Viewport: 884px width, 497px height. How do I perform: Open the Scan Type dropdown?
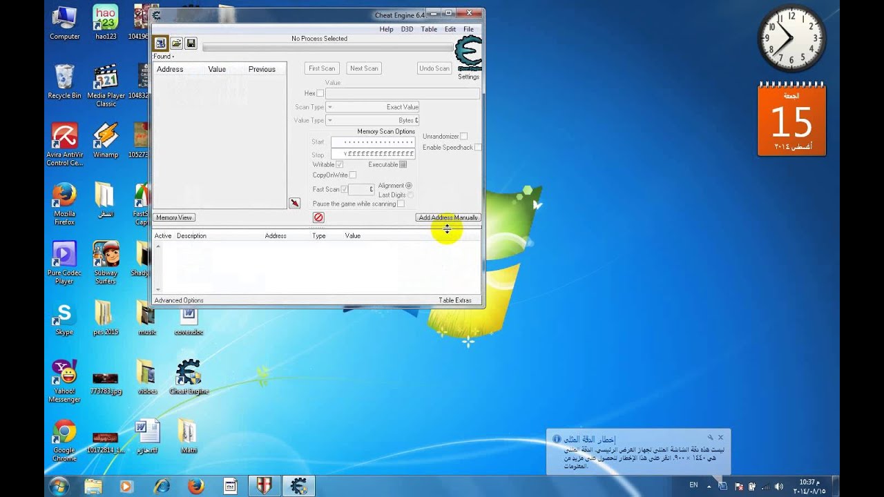372,107
